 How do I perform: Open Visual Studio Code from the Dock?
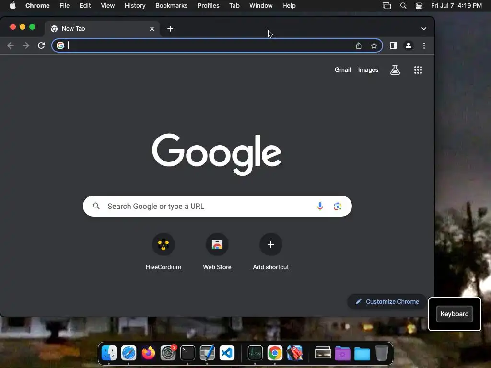[x=227, y=353]
